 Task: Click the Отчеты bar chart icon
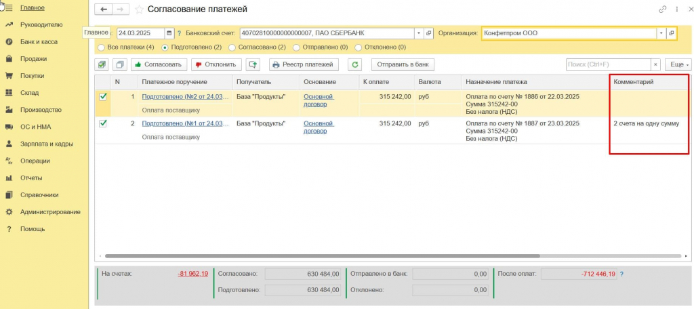coord(8,178)
